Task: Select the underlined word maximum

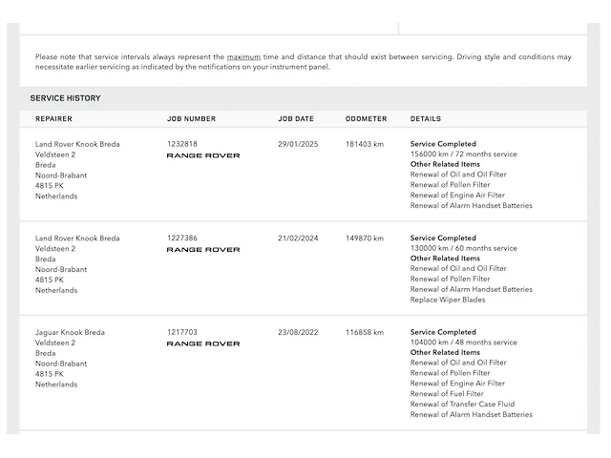Action: 243,57
